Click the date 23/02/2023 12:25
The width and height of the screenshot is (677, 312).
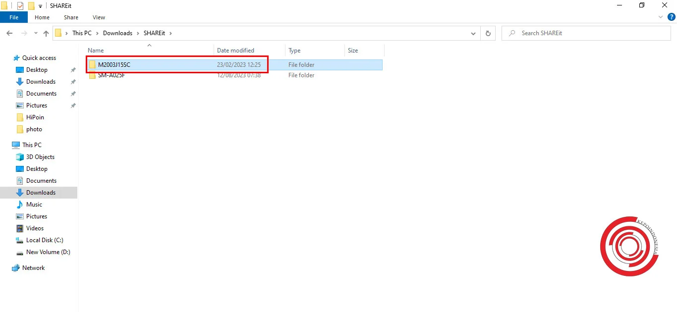coord(239,65)
